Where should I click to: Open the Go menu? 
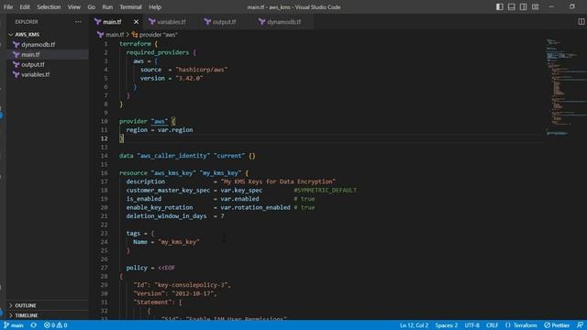coord(91,7)
